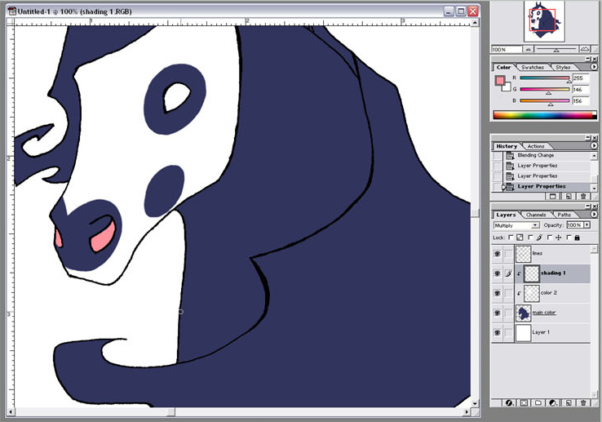
Task: Enable lock all checkbox
Action: tap(569, 238)
